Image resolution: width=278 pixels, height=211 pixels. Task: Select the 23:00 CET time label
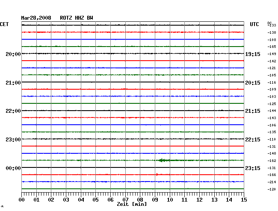pyautogui.click(x=13, y=140)
